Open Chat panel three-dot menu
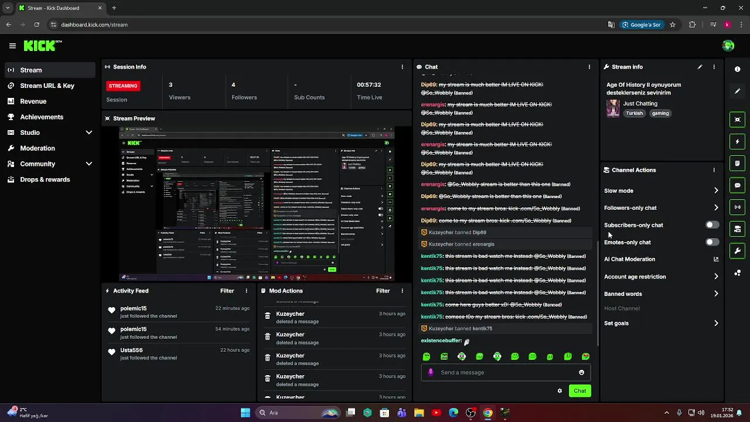 [x=589, y=67]
